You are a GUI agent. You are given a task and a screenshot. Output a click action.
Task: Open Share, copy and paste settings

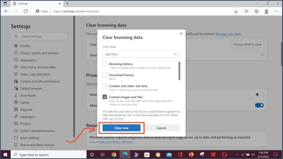click(35, 74)
